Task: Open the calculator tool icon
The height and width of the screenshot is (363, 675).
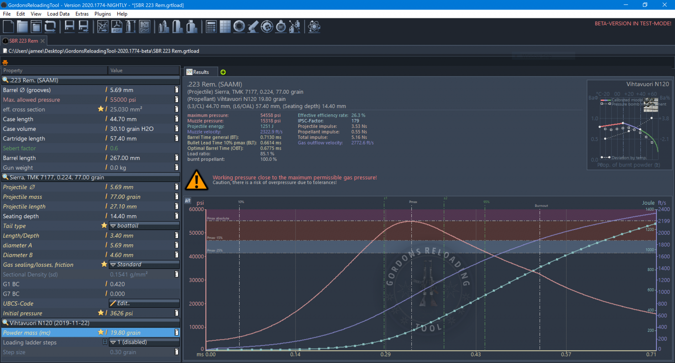Action: tap(211, 27)
